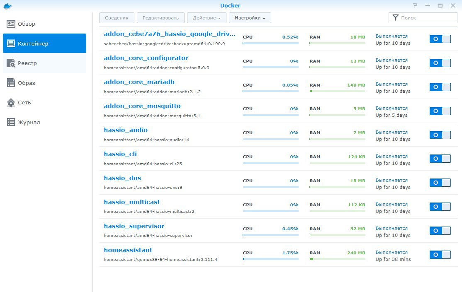Toggle the hassio_dns container switch
462x292 pixels.
pyautogui.click(x=440, y=183)
